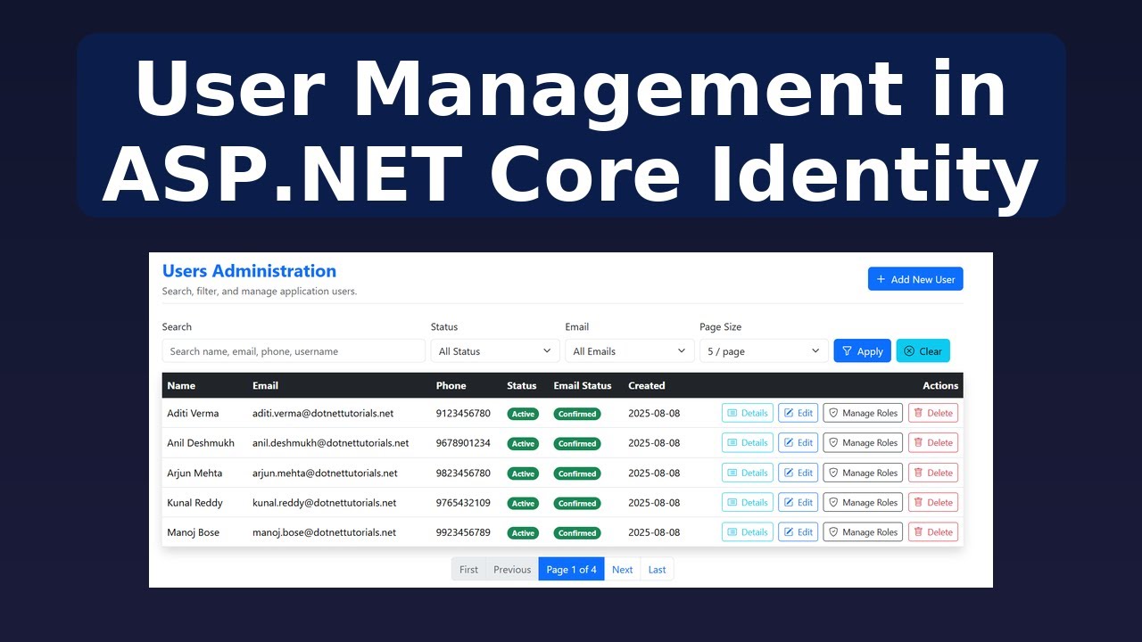This screenshot has height=642, width=1142.
Task: Click the Clear filters button
Action: tap(923, 351)
